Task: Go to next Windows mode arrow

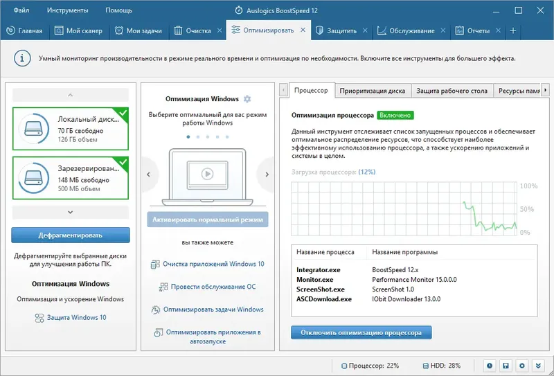Action: [x=267, y=174]
